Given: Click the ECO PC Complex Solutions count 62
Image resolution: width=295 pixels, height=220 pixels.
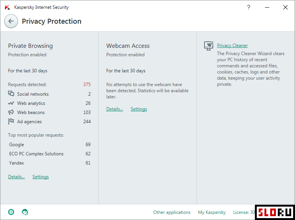Looking at the screenshot, I should pos(88,154).
